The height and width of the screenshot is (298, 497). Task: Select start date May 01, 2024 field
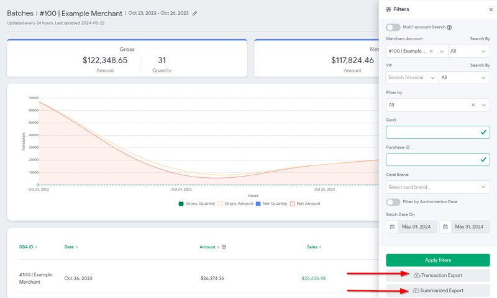(416, 227)
